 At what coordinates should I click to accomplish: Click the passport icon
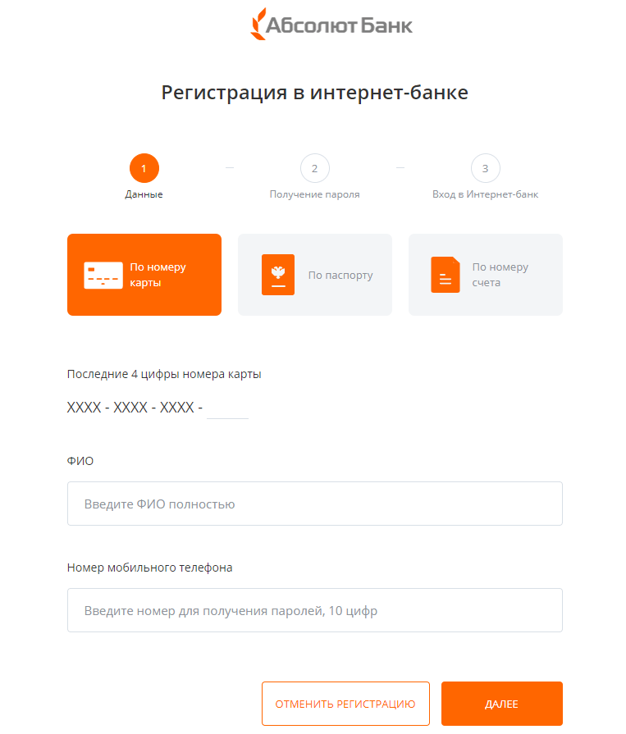click(x=277, y=275)
